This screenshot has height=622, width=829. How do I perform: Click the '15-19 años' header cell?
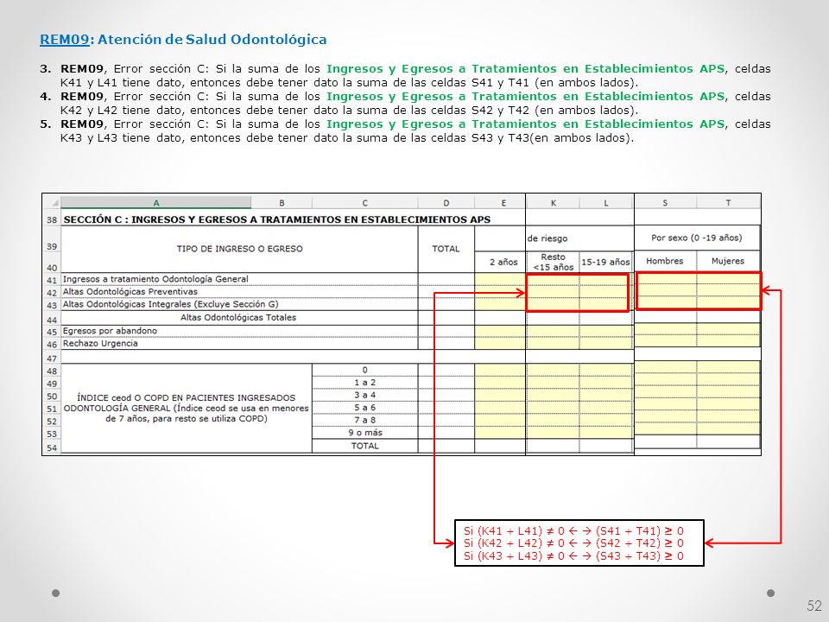tap(606, 262)
